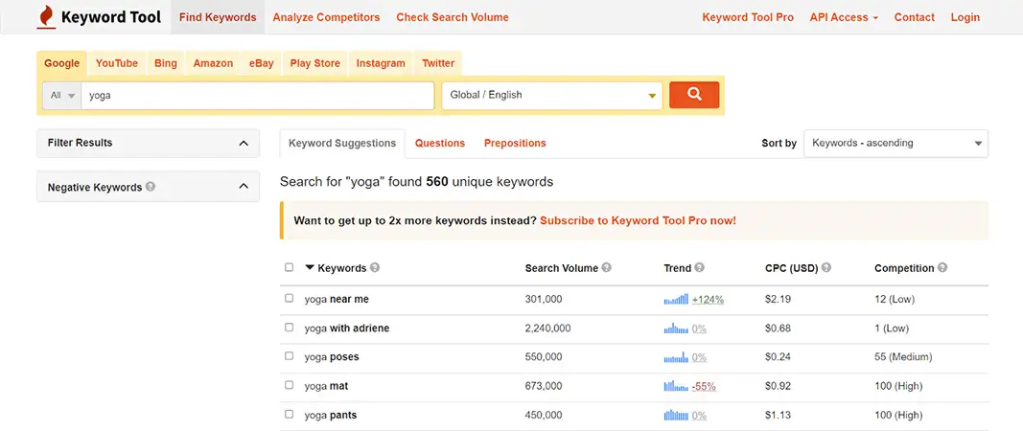
Task: Open the Sort by Keywords dropdown
Action: (895, 144)
